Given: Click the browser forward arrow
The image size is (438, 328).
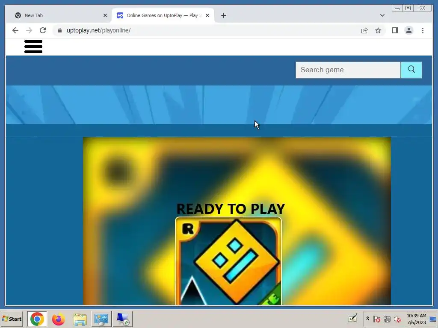Looking at the screenshot, I should tap(29, 30).
